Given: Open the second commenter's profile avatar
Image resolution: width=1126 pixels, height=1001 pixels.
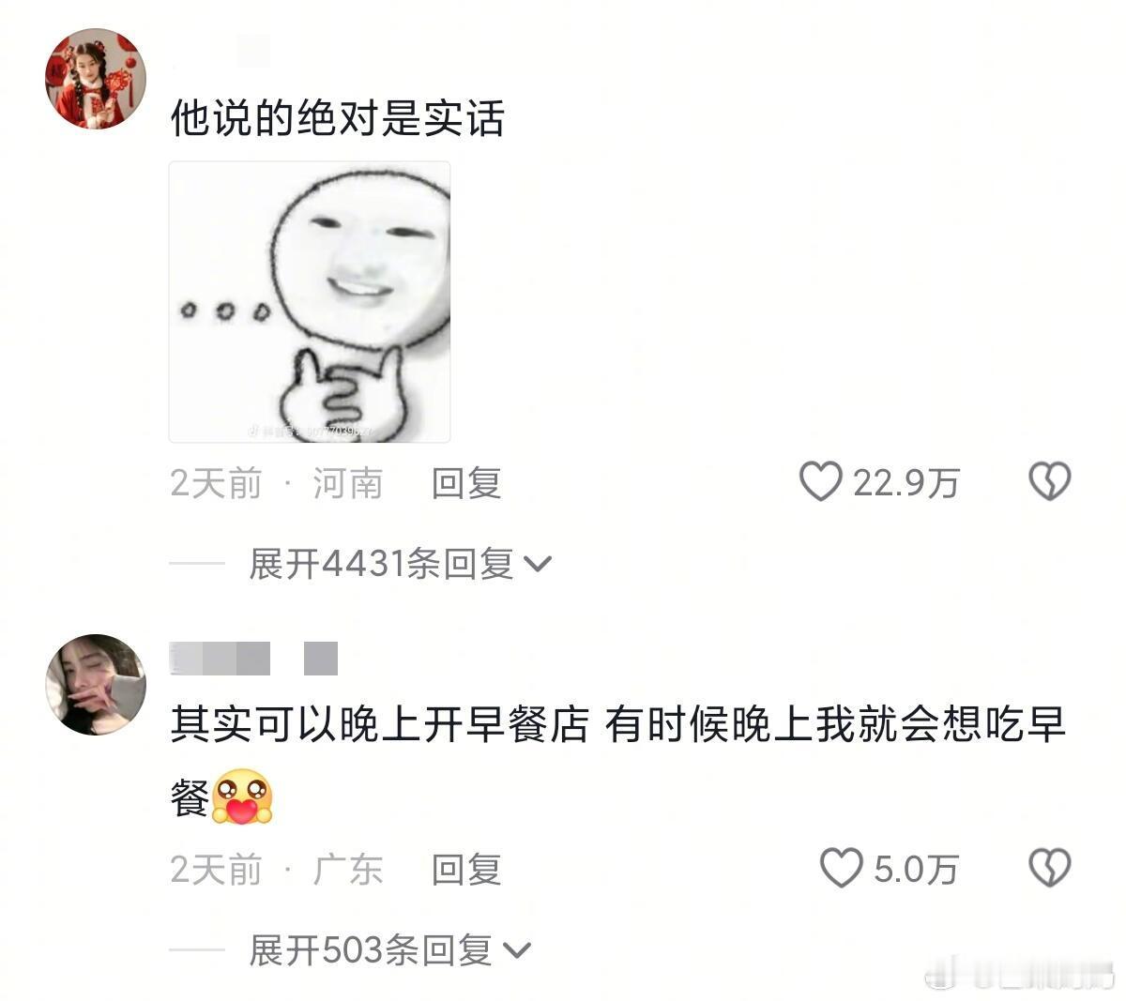Looking at the screenshot, I should 96,685.
